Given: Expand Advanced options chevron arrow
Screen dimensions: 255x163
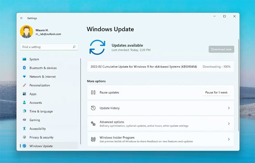Looking at the screenshot, I should tap(229, 124).
